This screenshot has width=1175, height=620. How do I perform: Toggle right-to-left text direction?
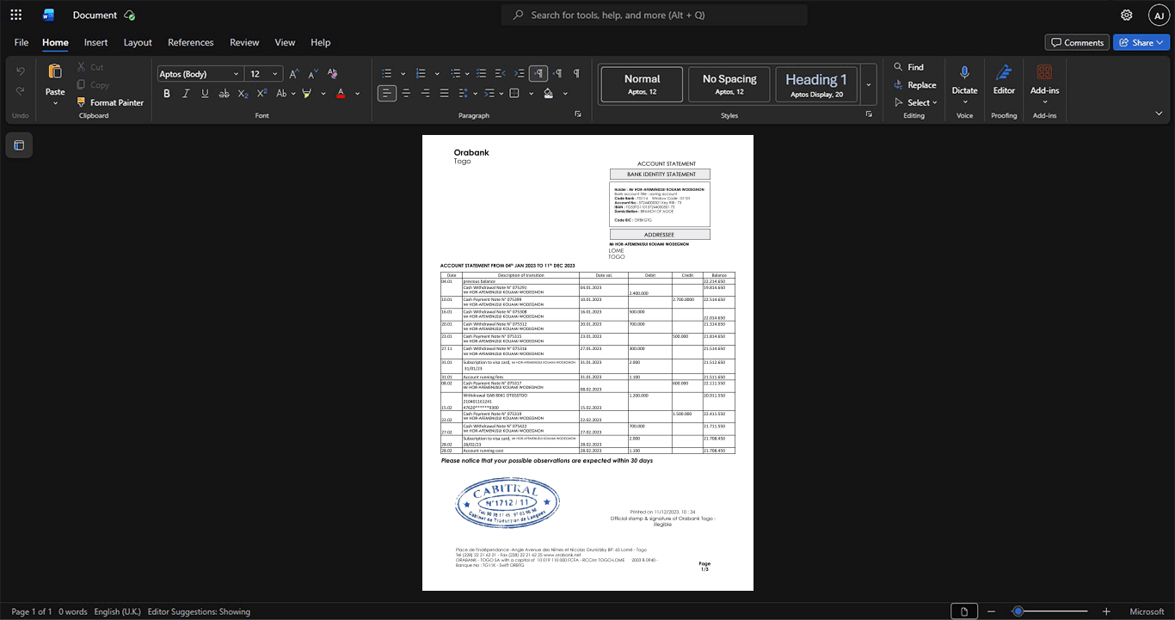pyautogui.click(x=557, y=74)
